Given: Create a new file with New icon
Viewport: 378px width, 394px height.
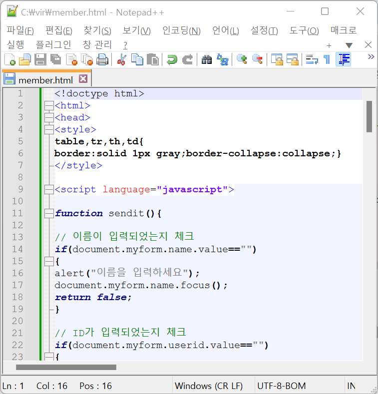Looking at the screenshot, I should [x=10, y=60].
